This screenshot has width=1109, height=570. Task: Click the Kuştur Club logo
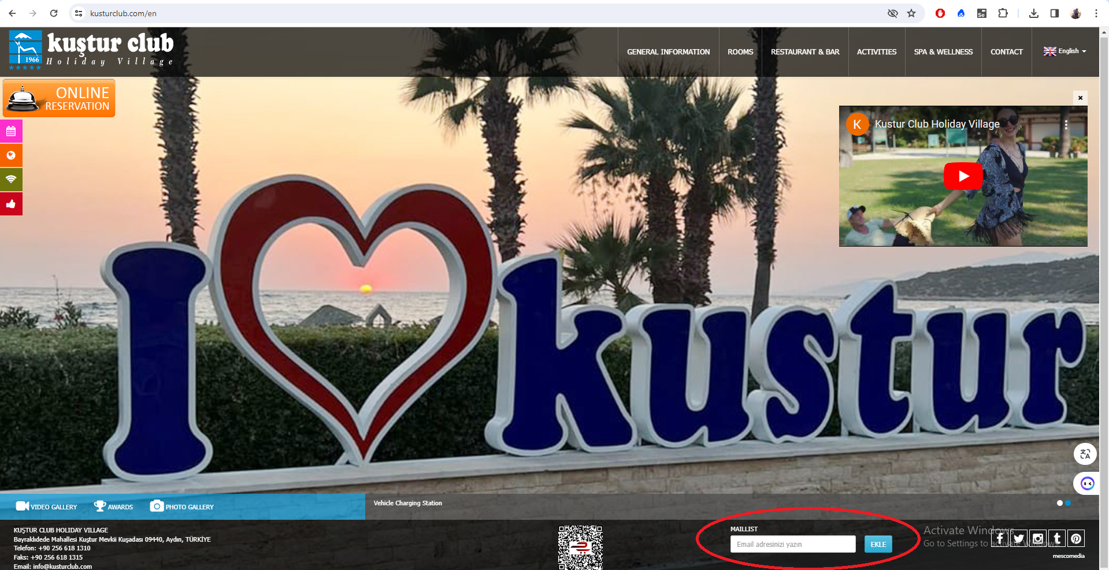coord(91,51)
